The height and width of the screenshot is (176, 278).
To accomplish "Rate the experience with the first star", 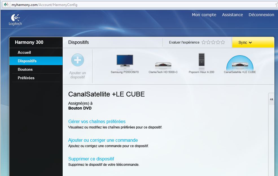I will pos(204,42).
